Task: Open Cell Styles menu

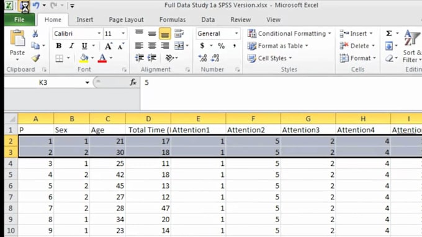Action: coord(269,58)
